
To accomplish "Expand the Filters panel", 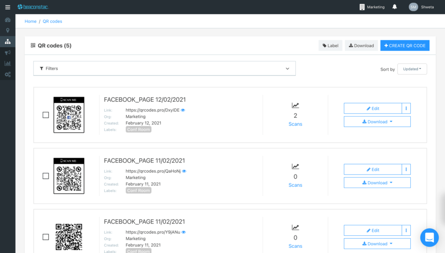I will [164, 68].
